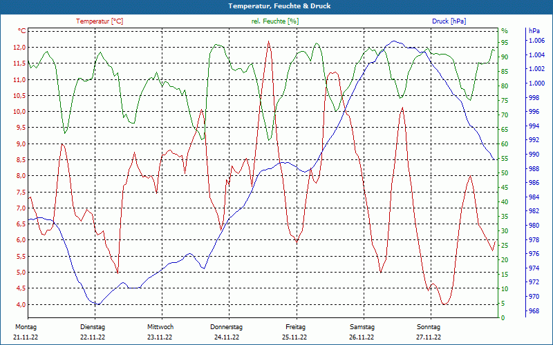Viewport: 553px width, 345px height.
Task: Click the '60' humidity axis value
Action: pyautogui.click(x=505, y=144)
